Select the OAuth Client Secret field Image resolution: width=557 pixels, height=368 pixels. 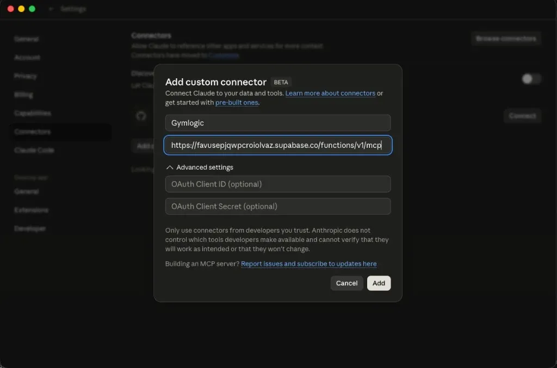click(x=278, y=206)
